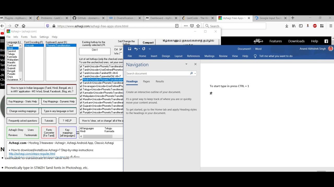The image size is (334, 187).
Task: Uncheck Bengali+Unicode hotkey checkbox
Action: (x=81, y=109)
